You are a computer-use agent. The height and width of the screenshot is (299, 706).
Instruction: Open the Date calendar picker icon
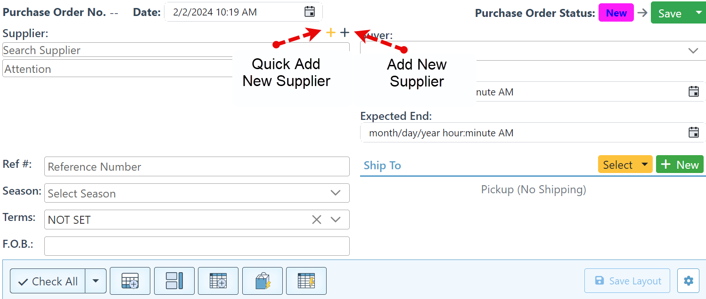click(309, 12)
